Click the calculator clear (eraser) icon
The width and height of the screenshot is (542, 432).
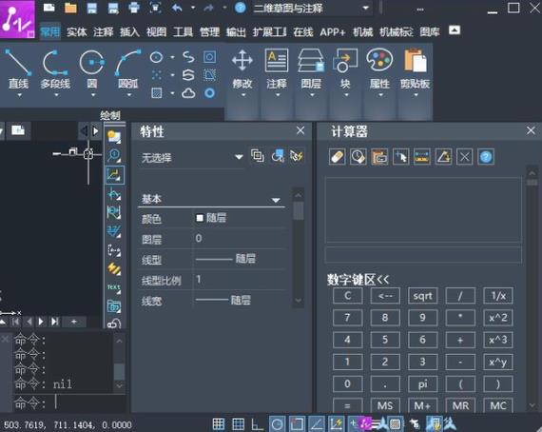(x=338, y=157)
